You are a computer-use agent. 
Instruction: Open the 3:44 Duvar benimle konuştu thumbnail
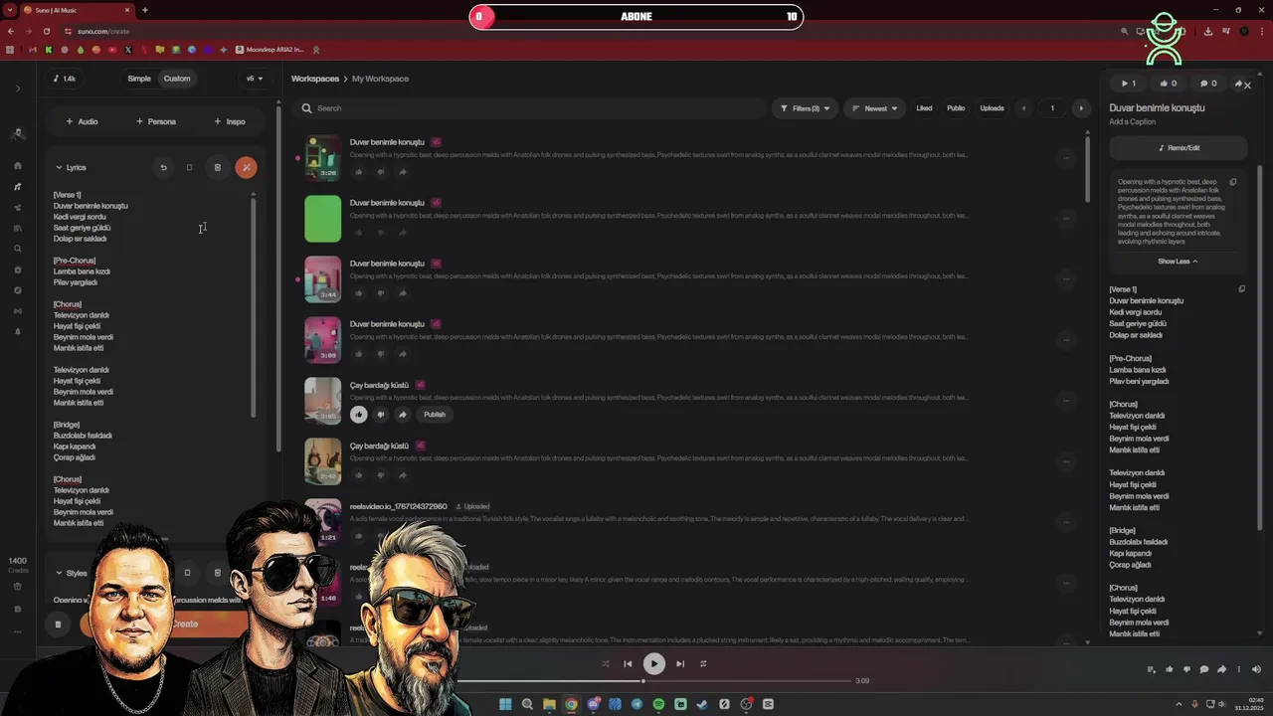pos(322,279)
